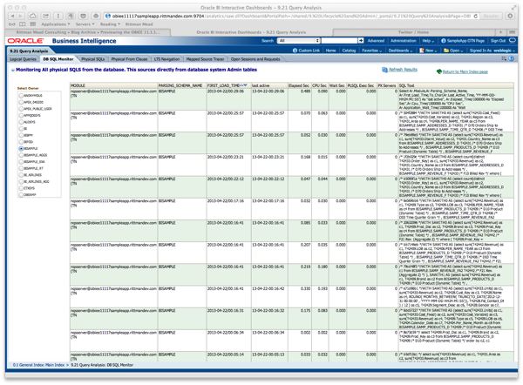The image size is (523, 385).
Task: Expand the New dropdown menu
Action: [428, 51]
